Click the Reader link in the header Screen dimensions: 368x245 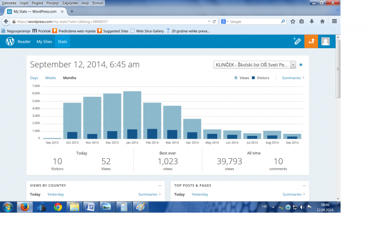(24, 42)
